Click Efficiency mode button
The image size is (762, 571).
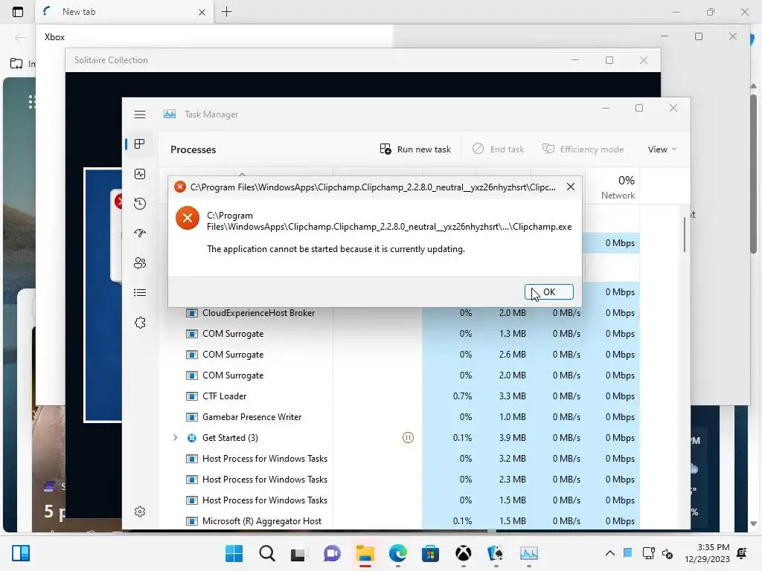(x=583, y=149)
